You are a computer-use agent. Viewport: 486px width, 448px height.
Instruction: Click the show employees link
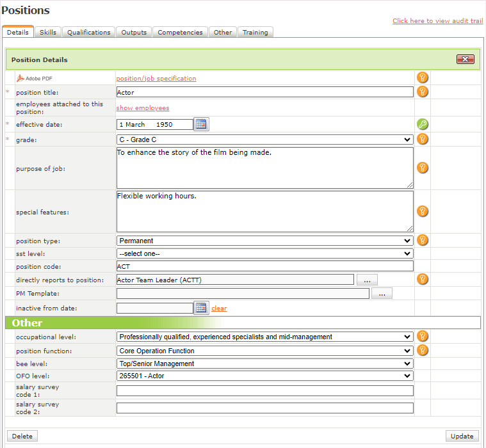coord(143,108)
